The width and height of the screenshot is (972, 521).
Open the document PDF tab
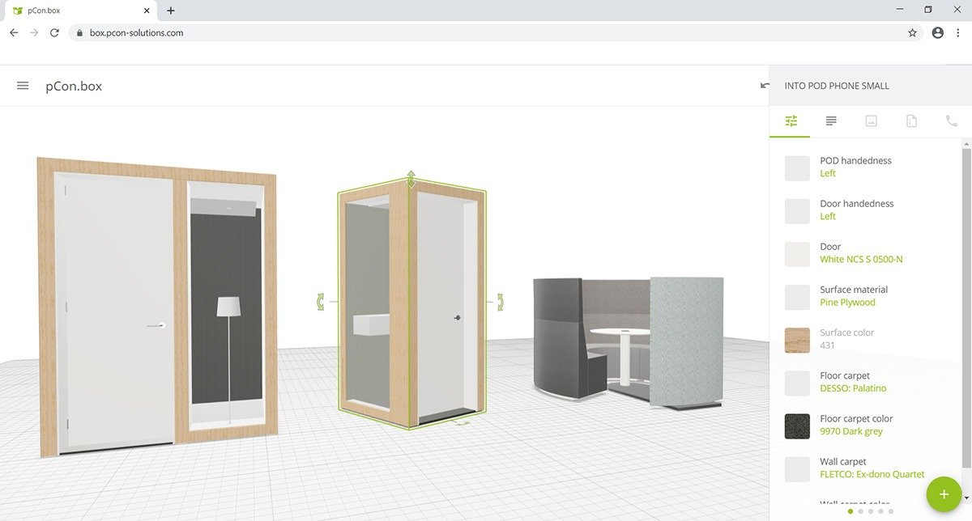coord(911,121)
